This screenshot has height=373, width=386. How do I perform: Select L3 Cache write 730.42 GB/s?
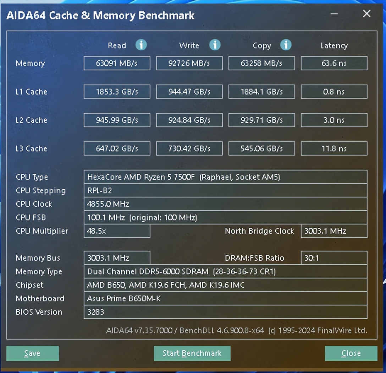pos(189,148)
